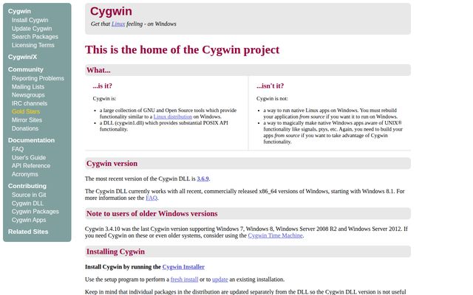Select the Contributing sidebar heading
Viewport: 473px width, 295px height.
27,186
